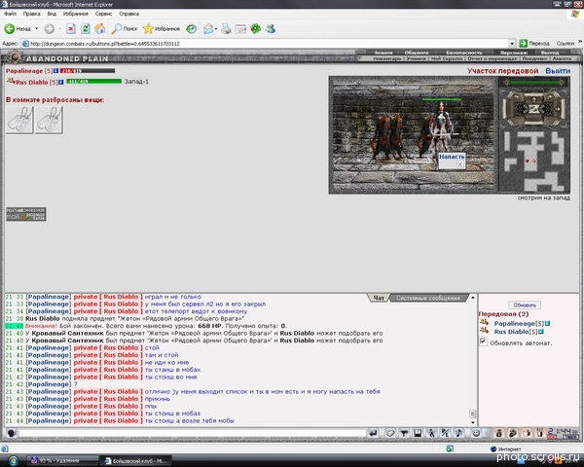Print the page with printer icon
Image resolution: width=584 pixels, height=467 pixels.
pos(226,28)
